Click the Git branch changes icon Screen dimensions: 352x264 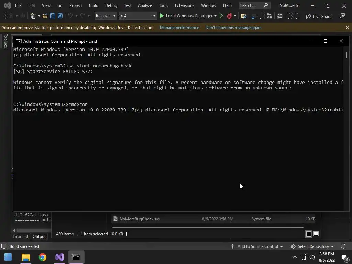[269, 16]
